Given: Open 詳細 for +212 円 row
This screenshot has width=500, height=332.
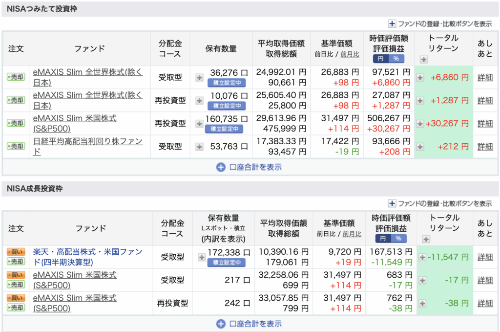Looking at the screenshot, I should tap(485, 147).
